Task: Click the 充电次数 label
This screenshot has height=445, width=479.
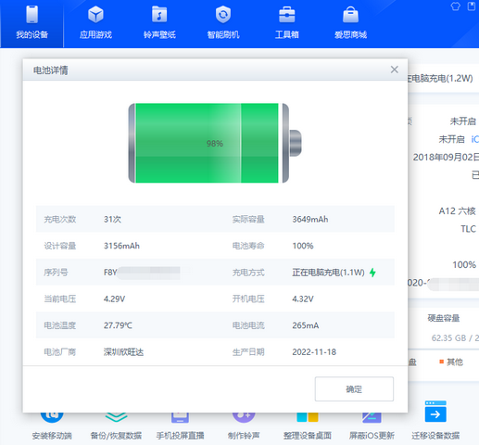Action: 60,219
